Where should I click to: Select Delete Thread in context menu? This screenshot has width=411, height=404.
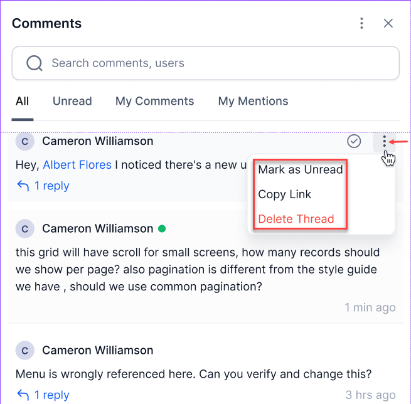point(296,219)
